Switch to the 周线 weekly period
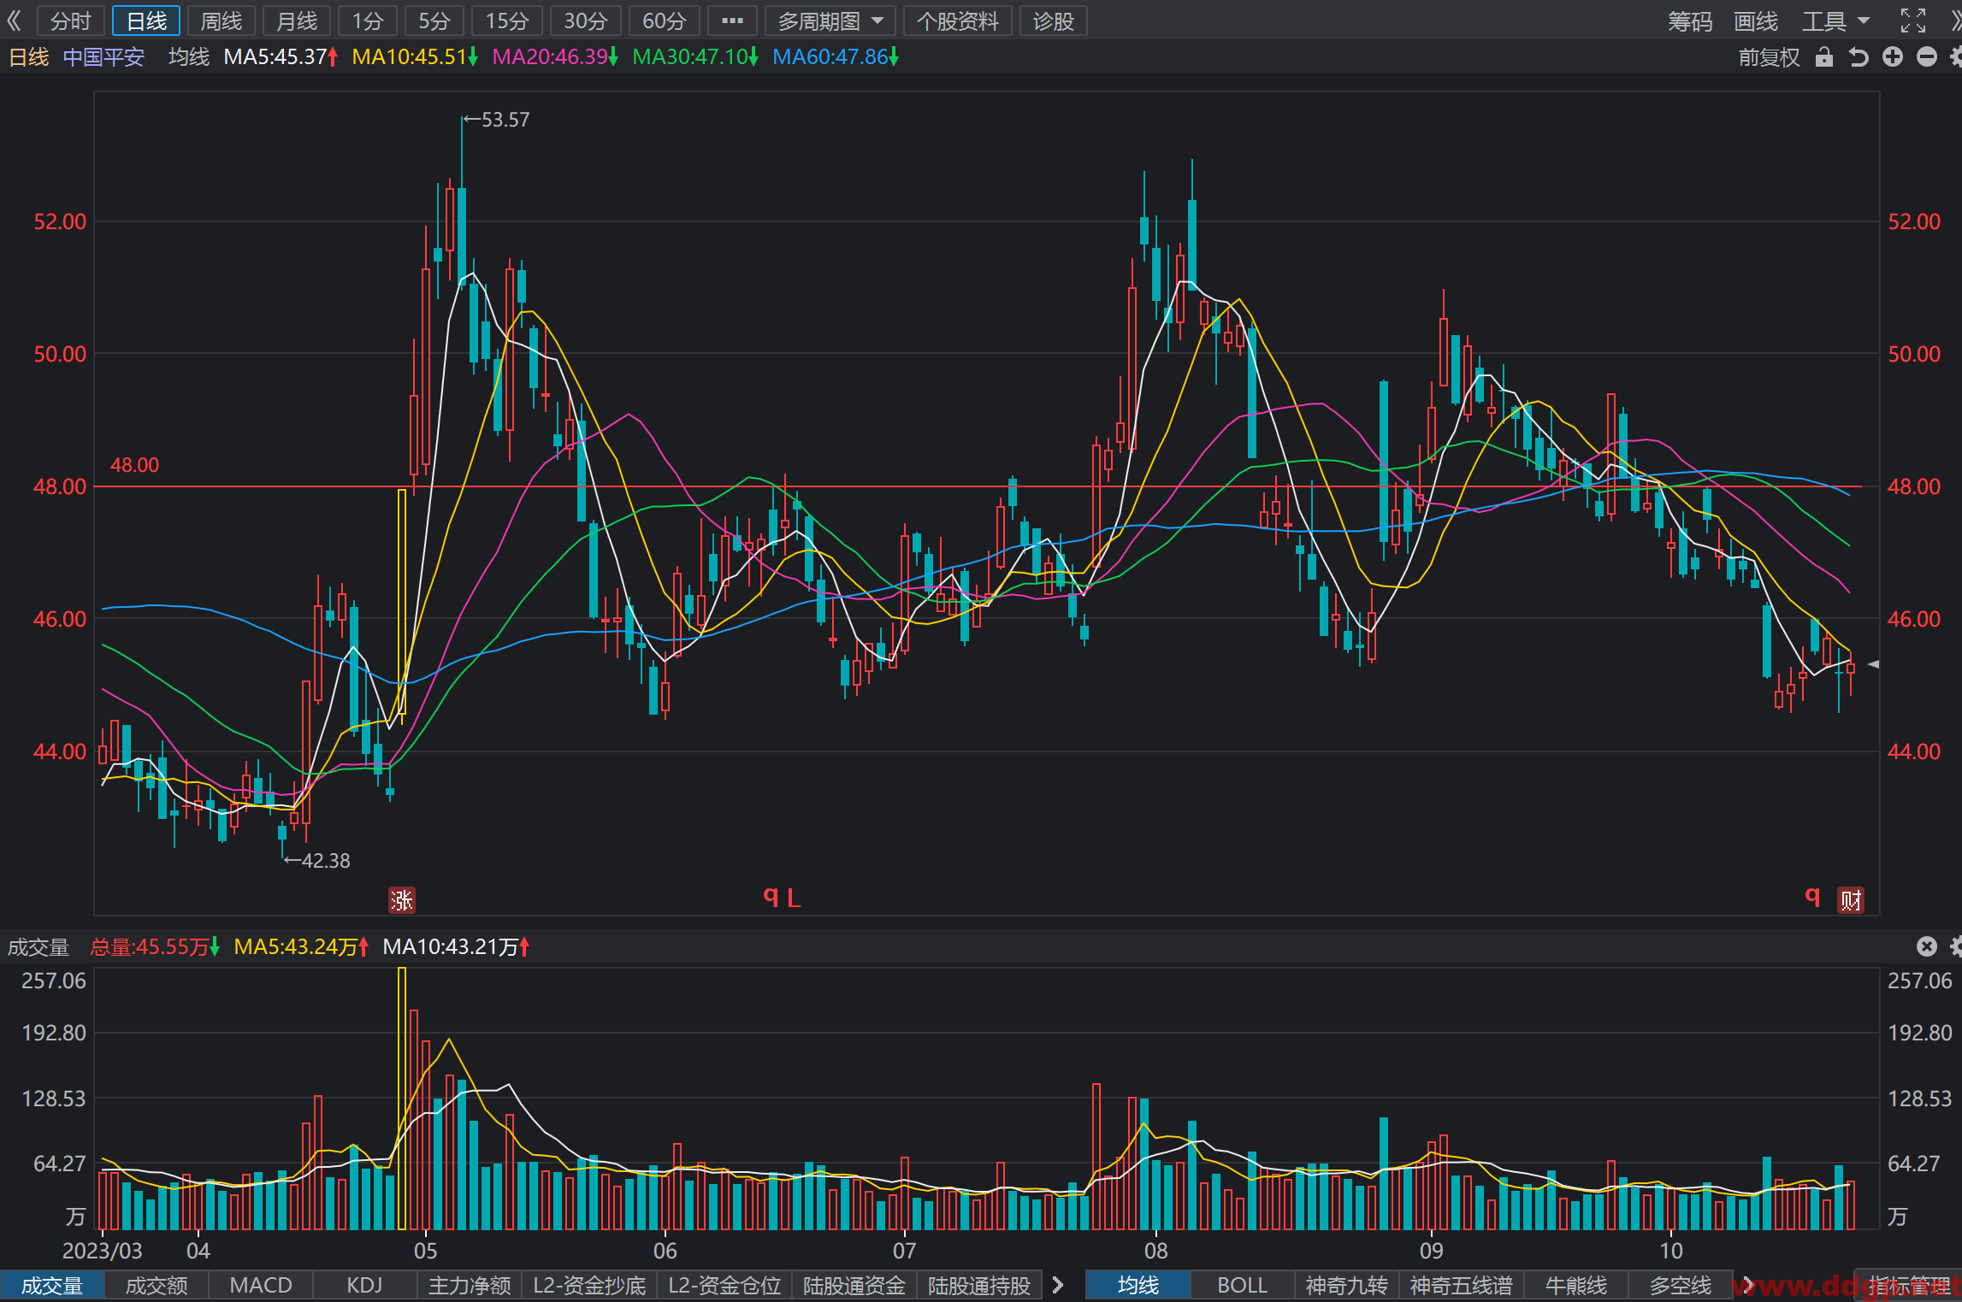The image size is (1962, 1302). pyautogui.click(x=222, y=21)
